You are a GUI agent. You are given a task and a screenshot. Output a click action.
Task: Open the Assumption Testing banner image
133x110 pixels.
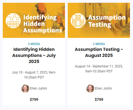pyautogui.click(x=99, y=20)
